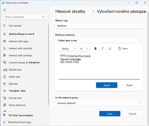Expand the General (default) group dropdown
The height and width of the screenshot is (126, 149).
click(99, 103)
